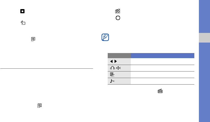Click the blue sidebar section below the gray tab
This screenshot has height=122, width=210.
[x=204, y=82]
